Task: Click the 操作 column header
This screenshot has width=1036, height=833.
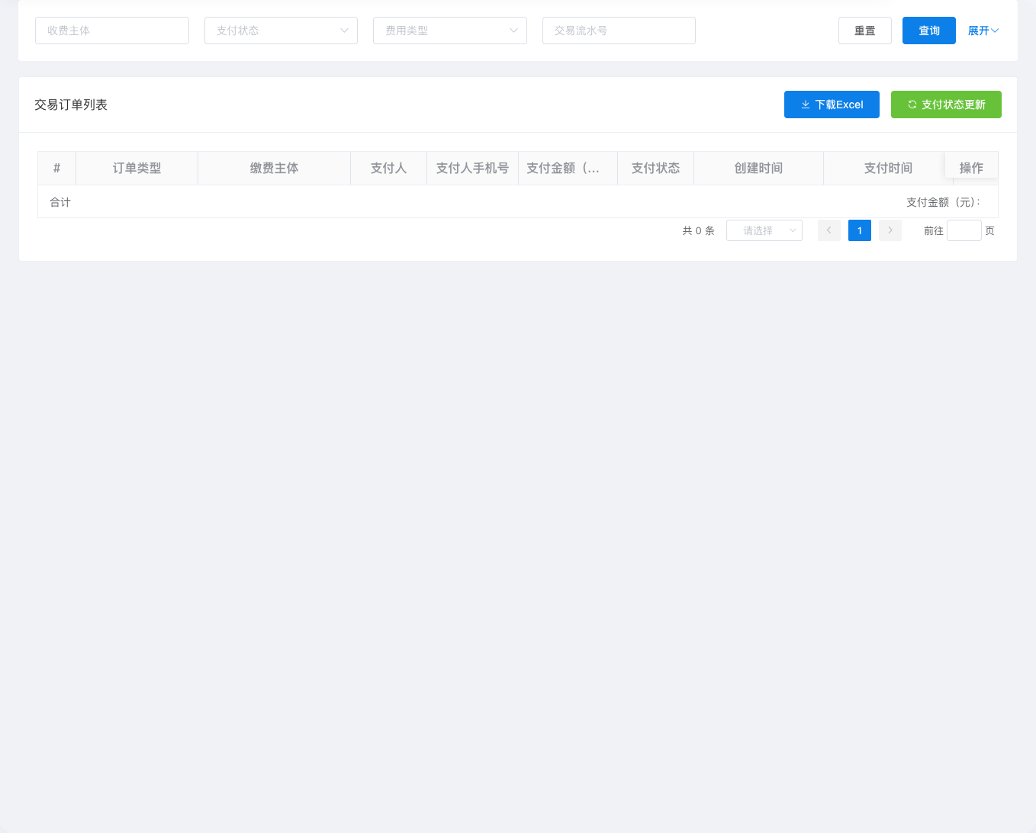Action: click(971, 168)
